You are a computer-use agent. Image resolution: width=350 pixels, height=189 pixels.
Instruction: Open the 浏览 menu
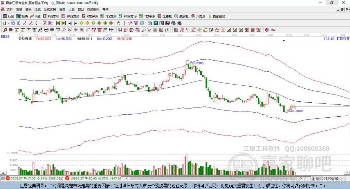[x=19, y=9]
